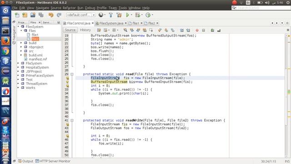Open the Navigator side panel
Viewport: 291px width, 164px height.
[14, 35]
